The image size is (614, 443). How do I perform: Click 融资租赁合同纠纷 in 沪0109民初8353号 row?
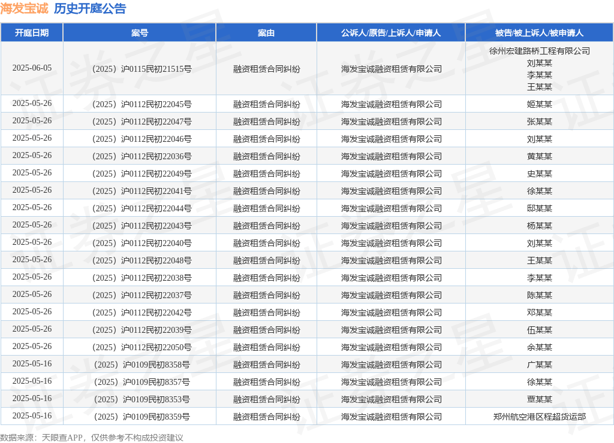click(266, 399)
